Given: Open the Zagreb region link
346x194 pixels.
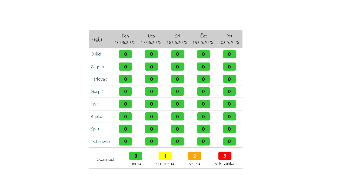Looking at the screenshot, I should click(97, 67).
